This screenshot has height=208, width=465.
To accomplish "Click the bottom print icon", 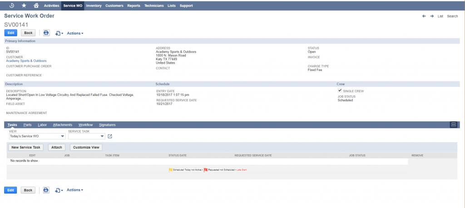I will coord(46,190).
